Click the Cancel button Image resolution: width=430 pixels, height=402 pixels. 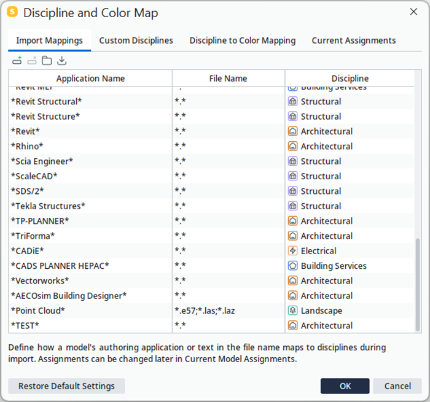tap(397, 386)
